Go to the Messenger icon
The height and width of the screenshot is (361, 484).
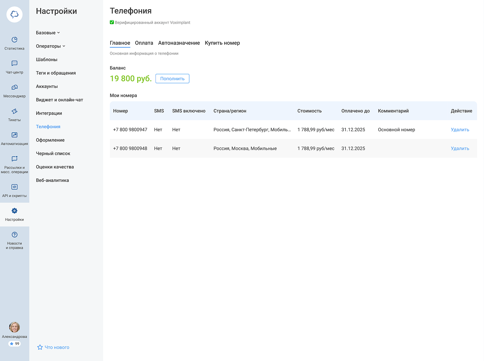click(x=14, y=87)
